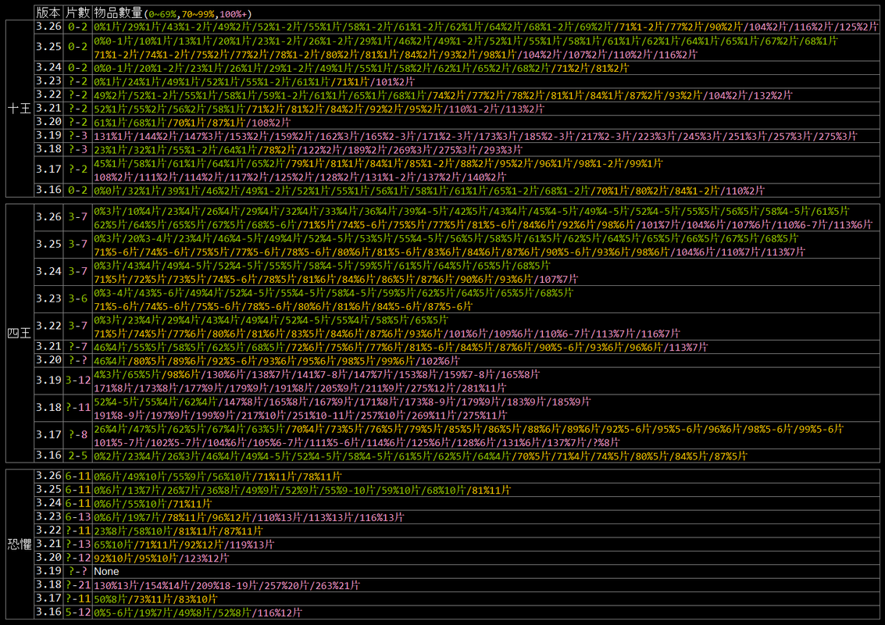Click the 140%2片 entry
The width and height of the screenshot is (885, 625).
pos(486,177)
